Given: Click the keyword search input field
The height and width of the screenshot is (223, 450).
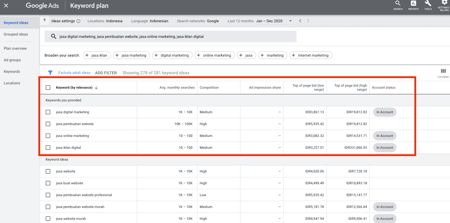Looking at the screenshot, I should [x=171, y=36].
